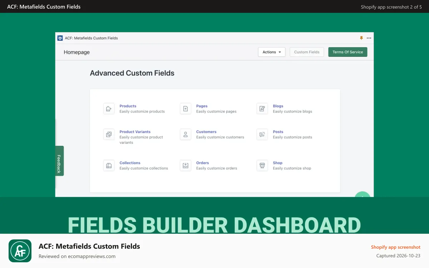
Task: Click the Homepage title
Action: click(x=77, y=52)
